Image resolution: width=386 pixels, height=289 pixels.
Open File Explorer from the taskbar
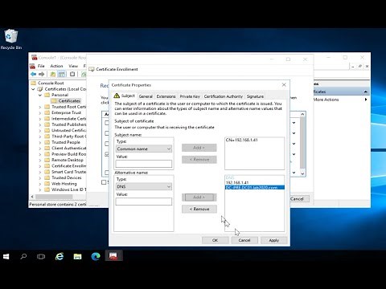coord(77,257)
